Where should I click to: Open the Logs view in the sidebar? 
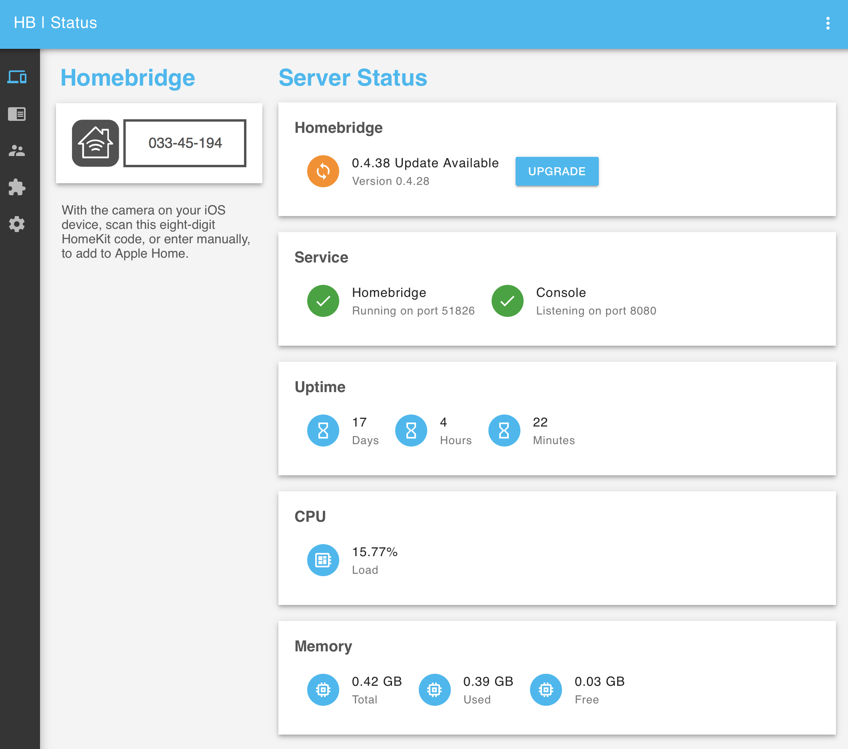click(18, 114)
